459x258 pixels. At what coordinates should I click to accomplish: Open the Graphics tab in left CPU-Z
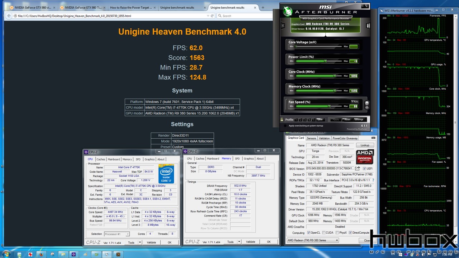tap(150, 159)
